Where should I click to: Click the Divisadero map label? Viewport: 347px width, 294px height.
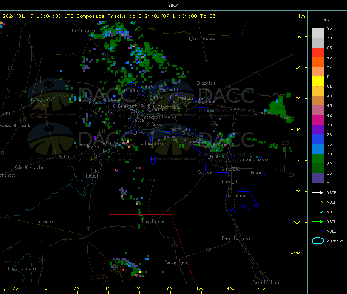pos(83,31)
